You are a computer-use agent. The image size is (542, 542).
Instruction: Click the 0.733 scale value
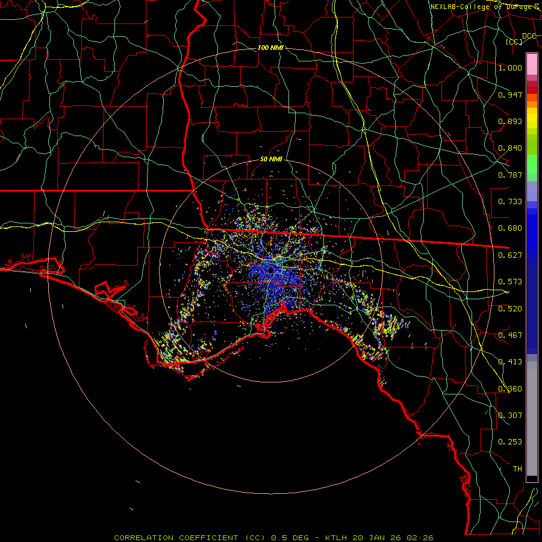click(x=510, y=202)
